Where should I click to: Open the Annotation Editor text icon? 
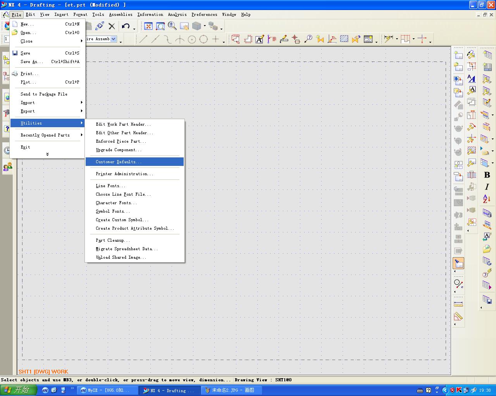pyautogui.click(x=260, y=39)
